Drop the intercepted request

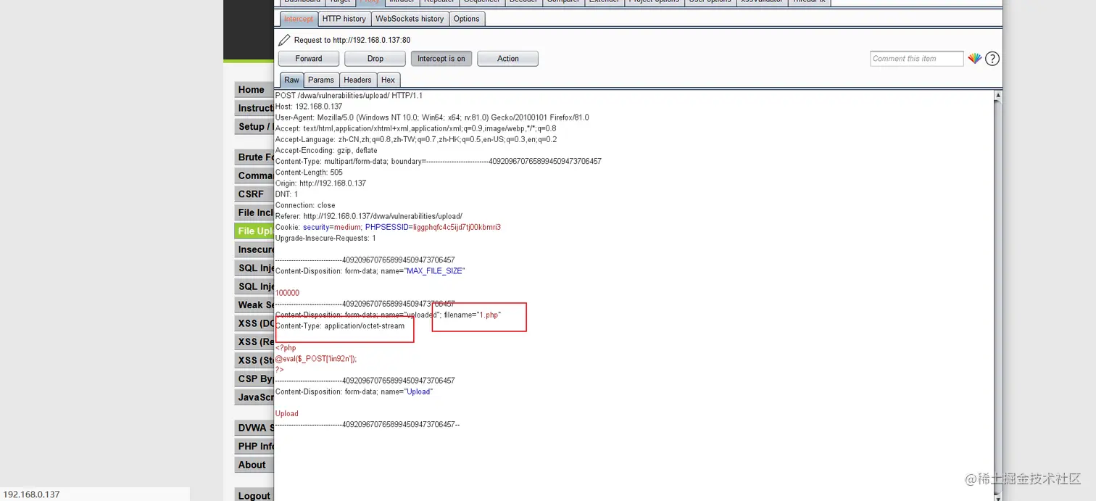(x=375, y=59)
